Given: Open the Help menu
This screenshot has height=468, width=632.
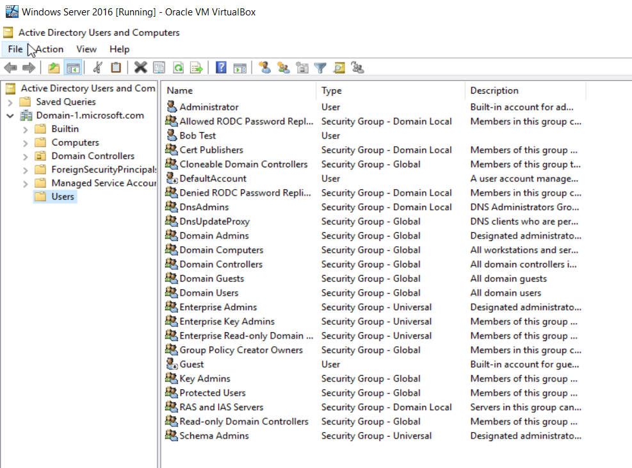Looking at the screenshot, I should [x=119, y=49].
